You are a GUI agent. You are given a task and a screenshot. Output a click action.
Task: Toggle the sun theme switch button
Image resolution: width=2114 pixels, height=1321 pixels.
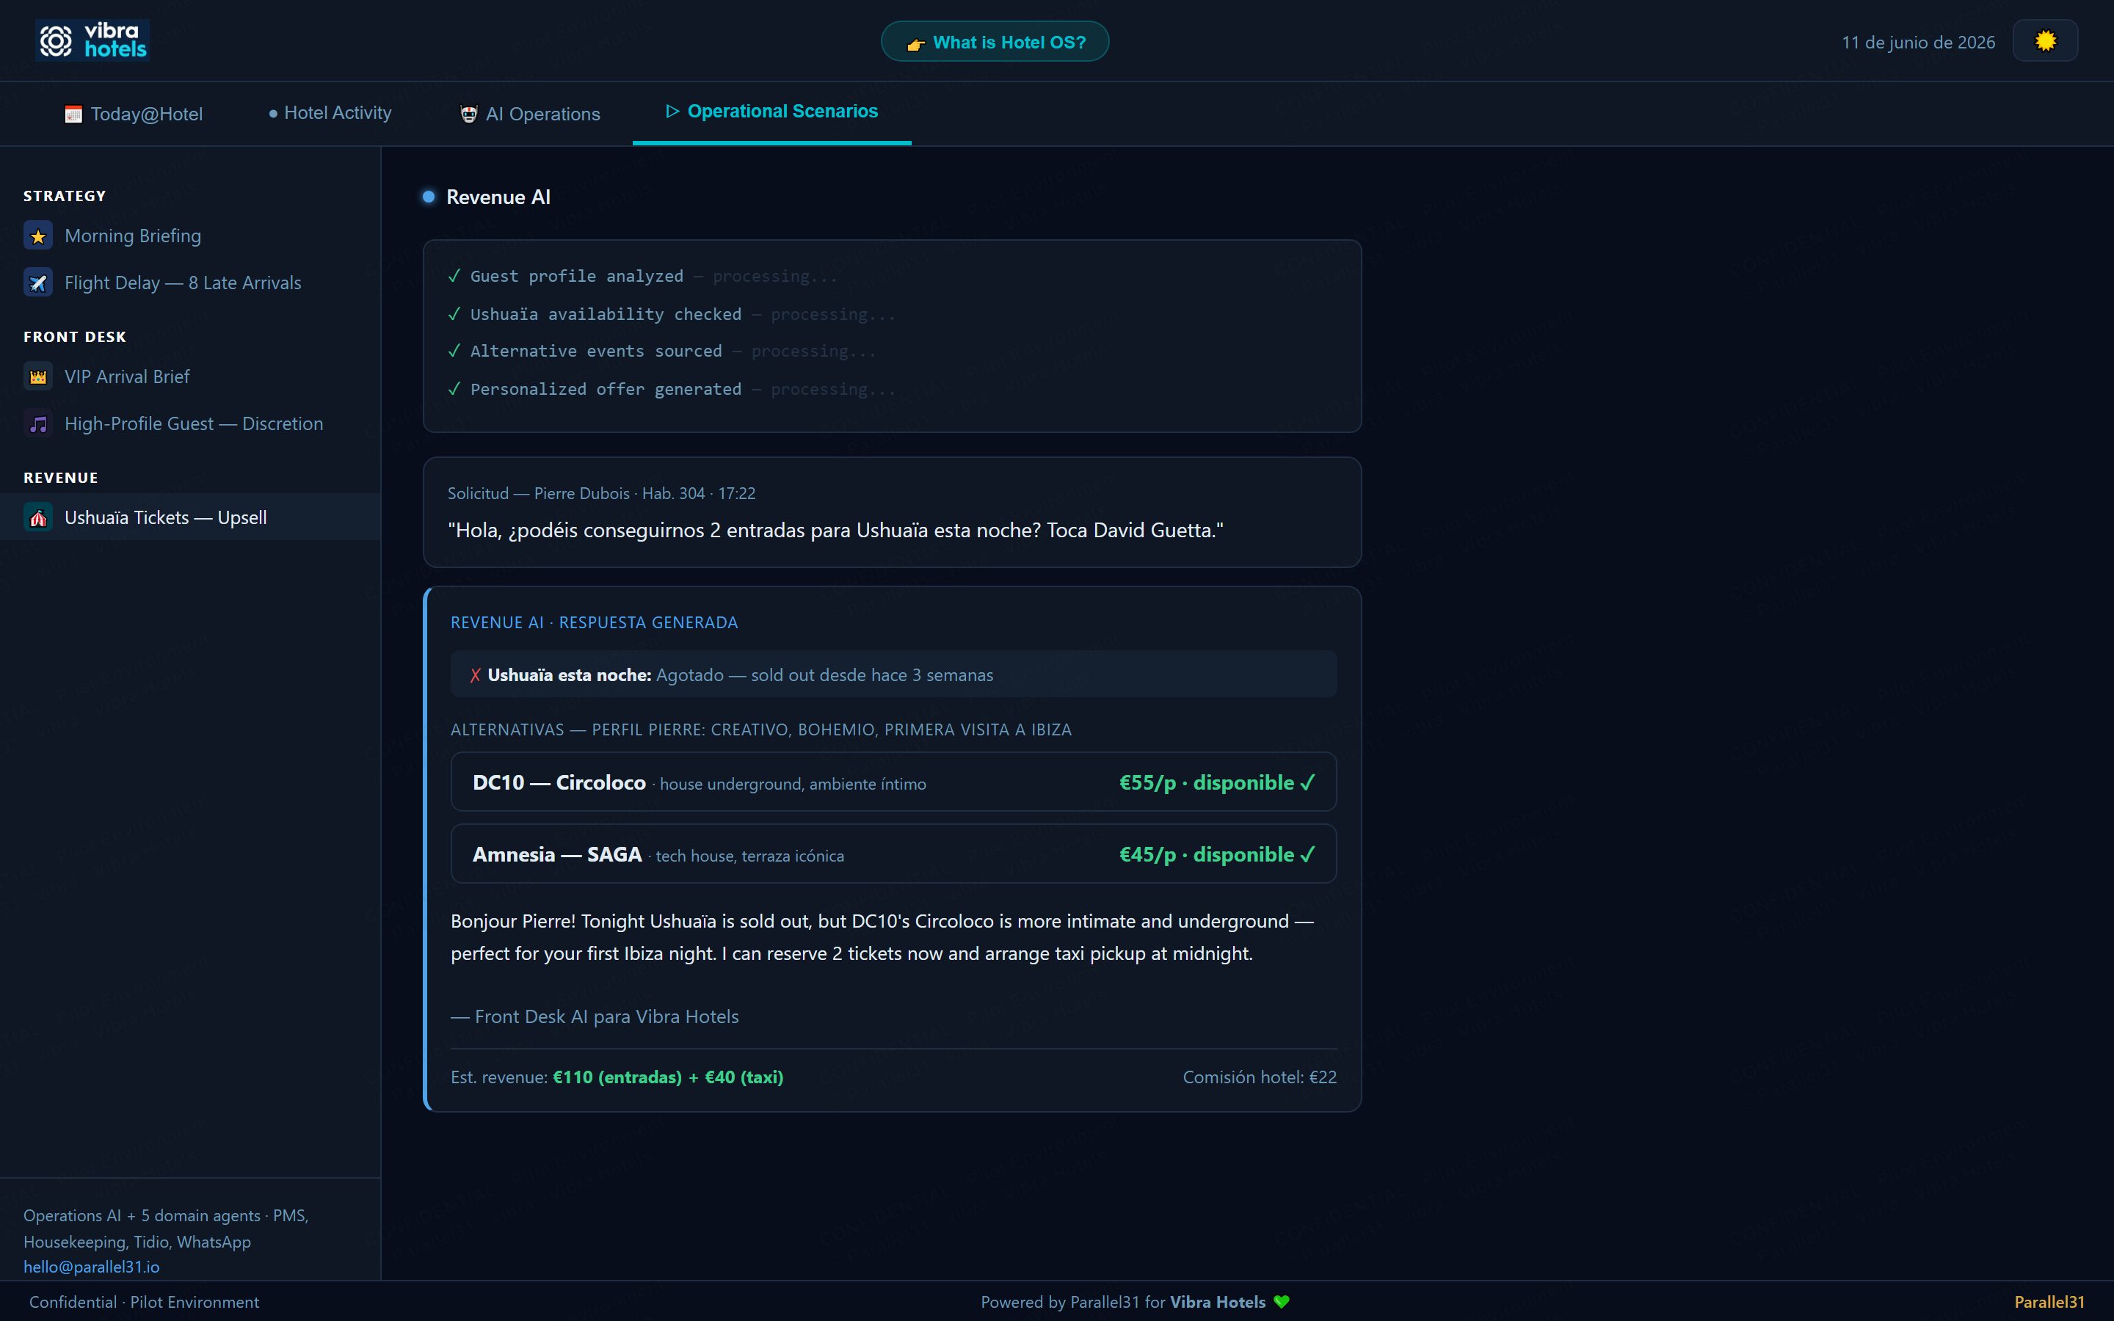[x=2045, y=41]
